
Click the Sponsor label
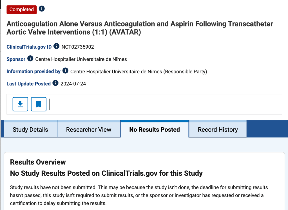point(16,59)
